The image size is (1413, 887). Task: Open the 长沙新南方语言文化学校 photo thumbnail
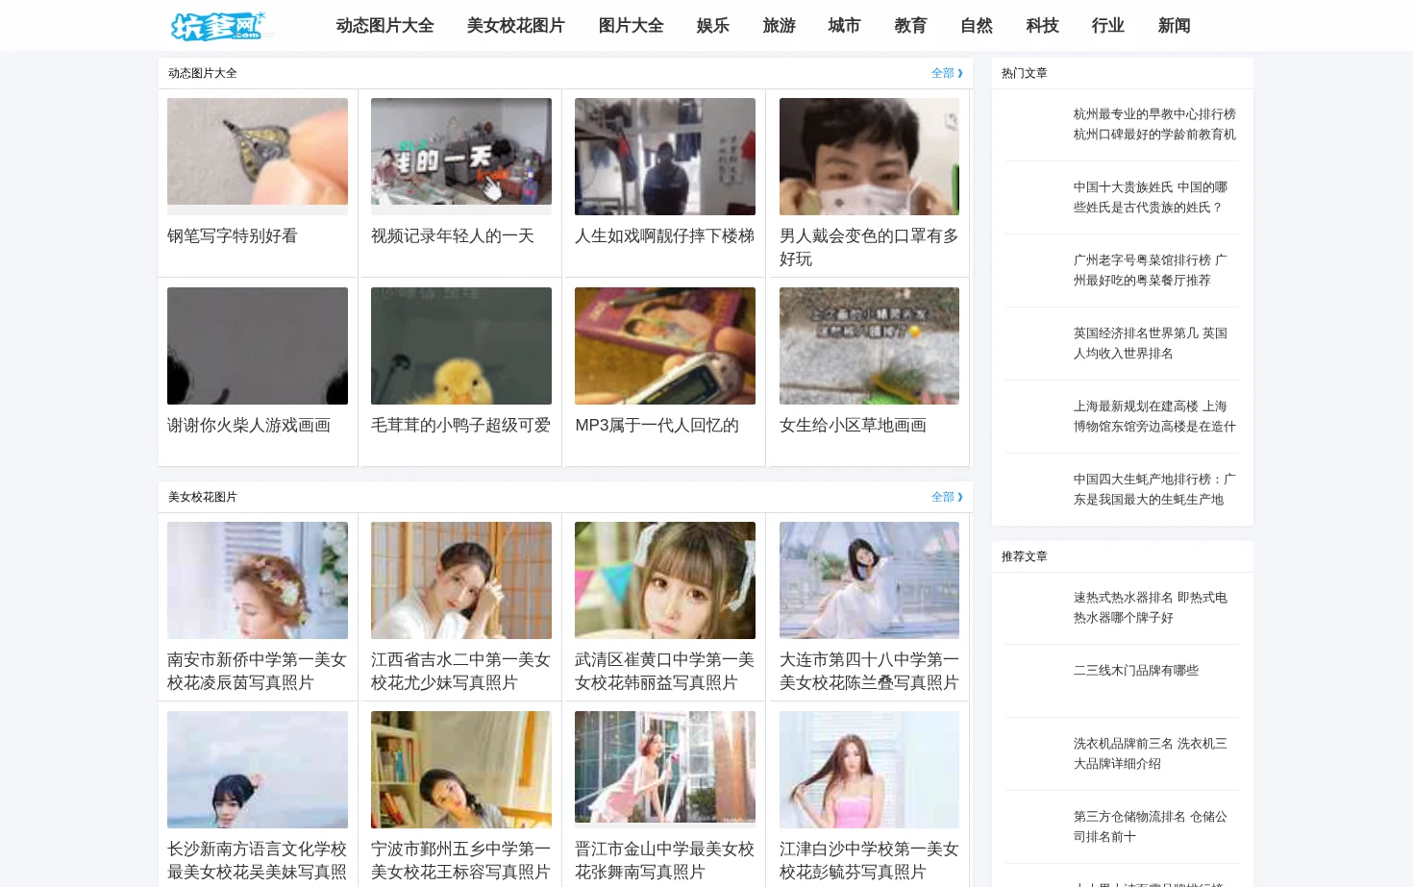coord(258,769)
